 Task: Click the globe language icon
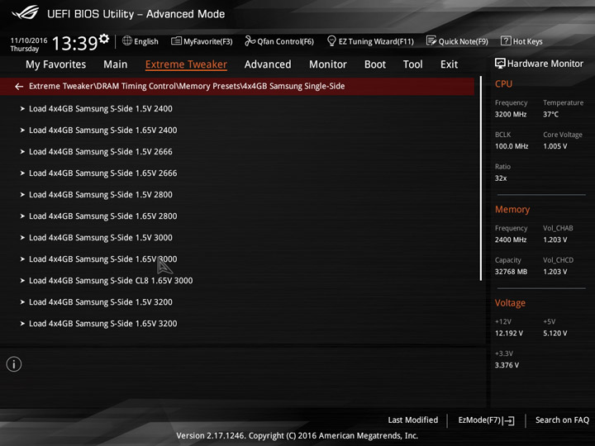(127, 40)
